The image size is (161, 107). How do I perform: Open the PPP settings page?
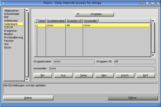tap(6, 17)
